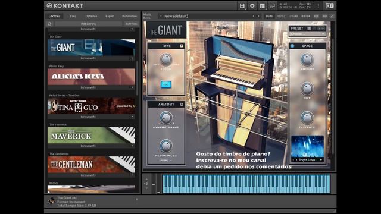
Task: Click the KSP rack header icon
Action: coord(316,16)
